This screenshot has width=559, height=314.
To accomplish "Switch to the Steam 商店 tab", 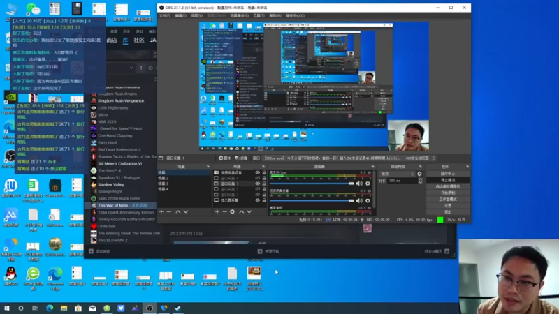I will point(112,40).
